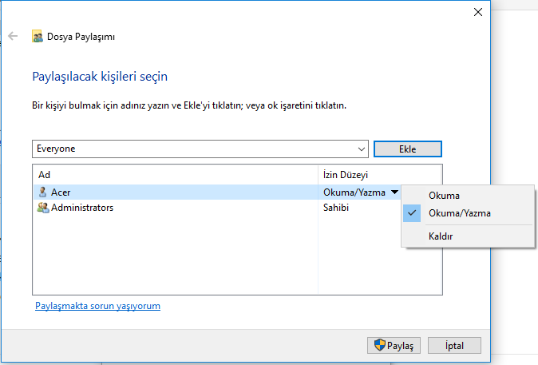Click the İzin Düzeyi column header
Screen dimensions: 538x365
(346, 174)
